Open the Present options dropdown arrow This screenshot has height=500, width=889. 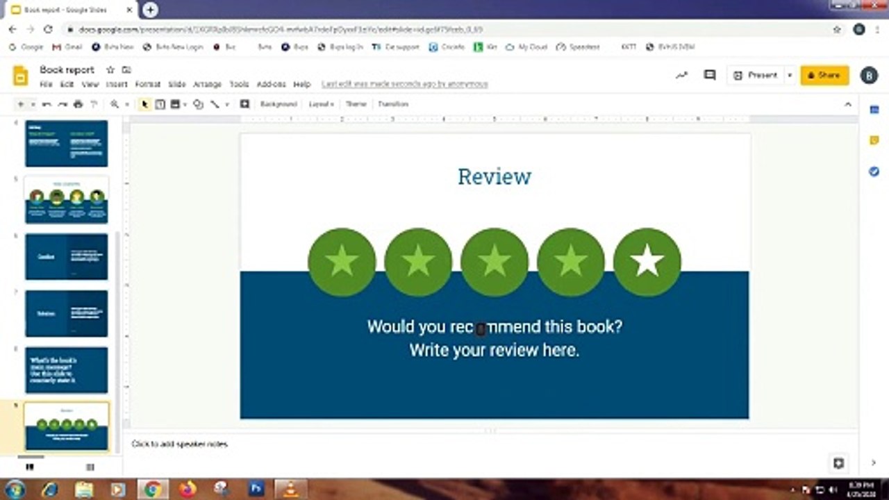pos(789,75)
